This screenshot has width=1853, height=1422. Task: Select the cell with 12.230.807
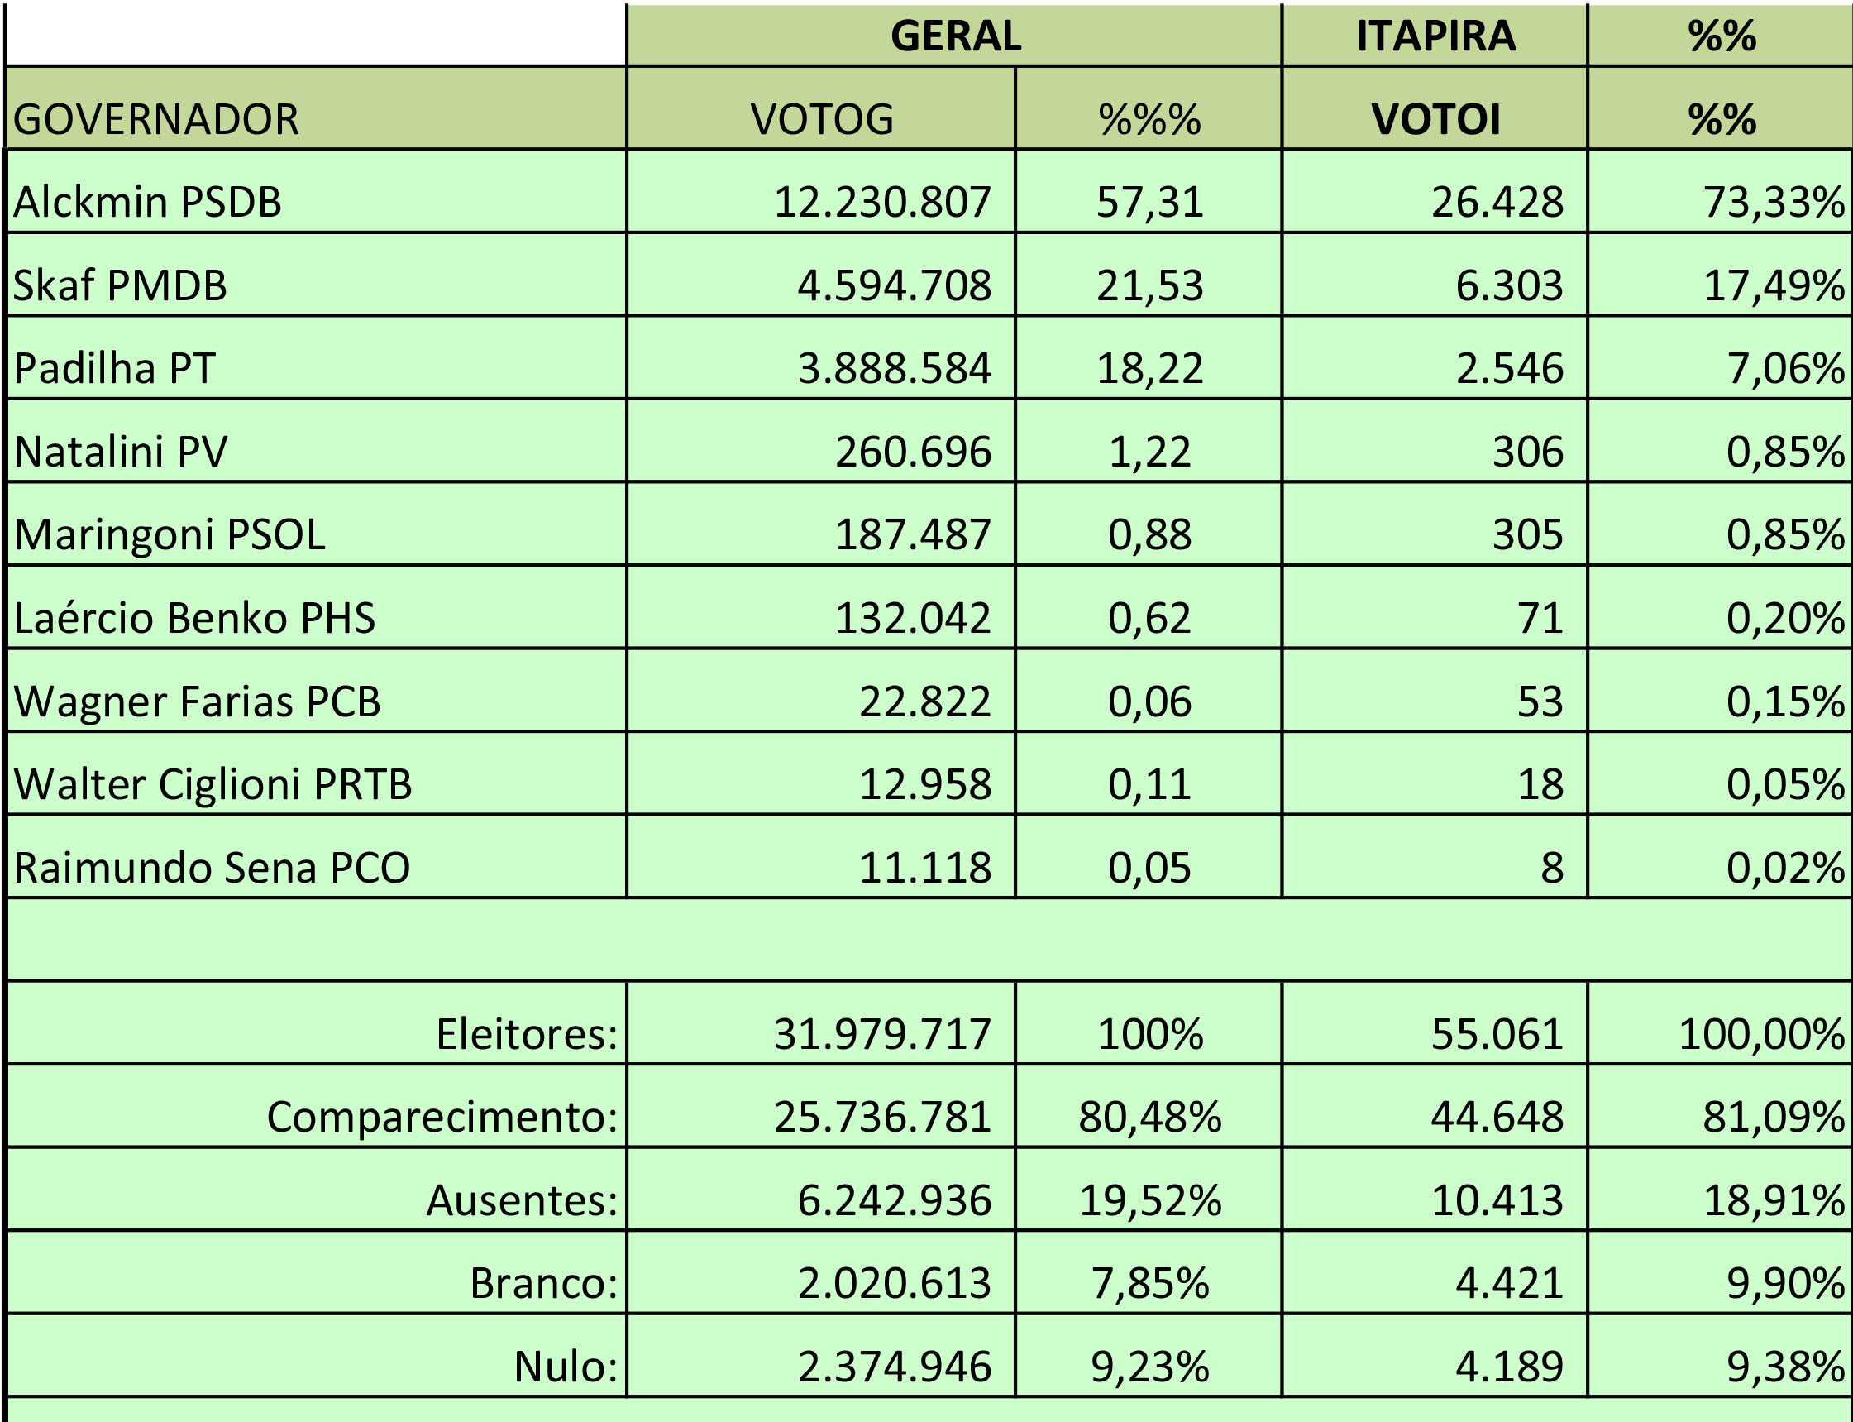[821, 191]
